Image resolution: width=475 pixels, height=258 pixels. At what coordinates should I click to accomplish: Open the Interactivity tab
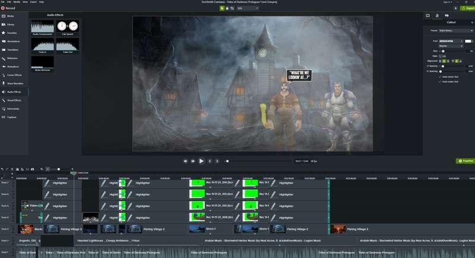click(11, 109)
